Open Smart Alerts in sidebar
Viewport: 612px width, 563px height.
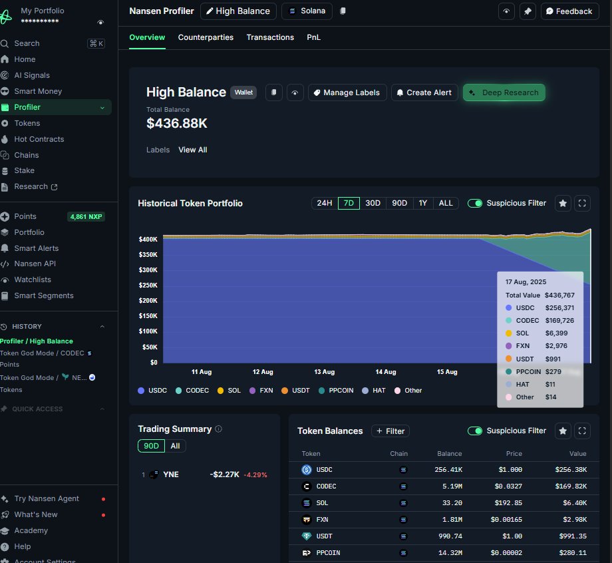pos(37,248)
